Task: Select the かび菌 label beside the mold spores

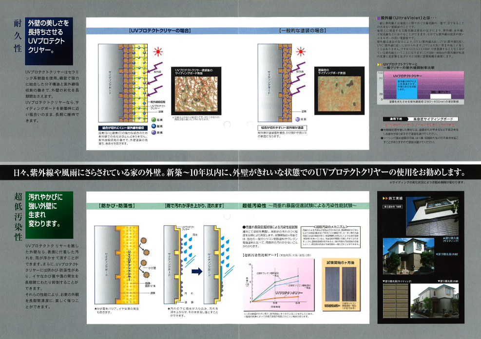Action: [152, 268]
